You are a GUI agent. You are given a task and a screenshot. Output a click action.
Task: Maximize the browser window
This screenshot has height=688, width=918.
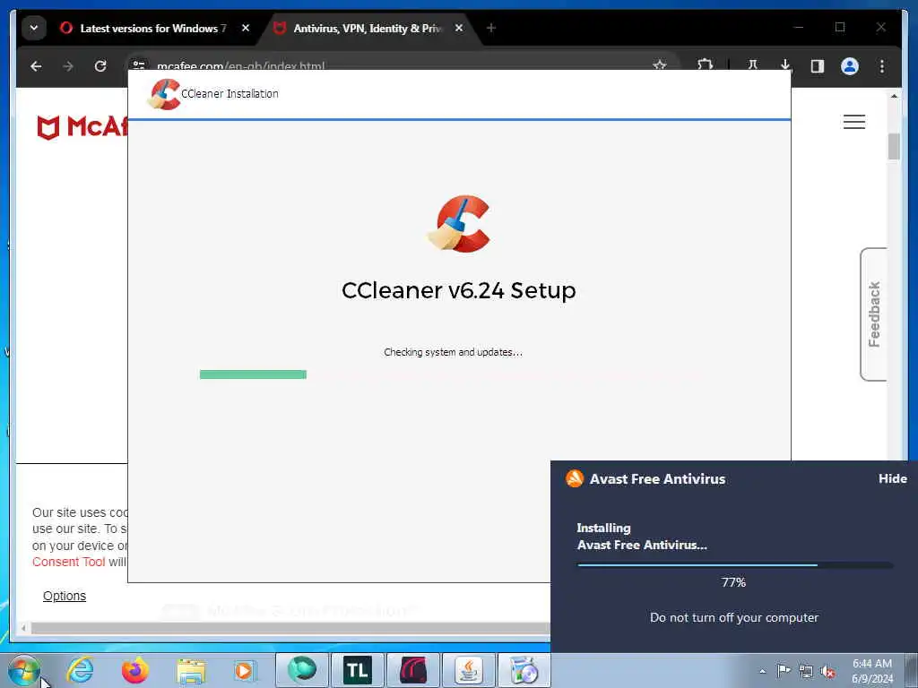(839, 27)
